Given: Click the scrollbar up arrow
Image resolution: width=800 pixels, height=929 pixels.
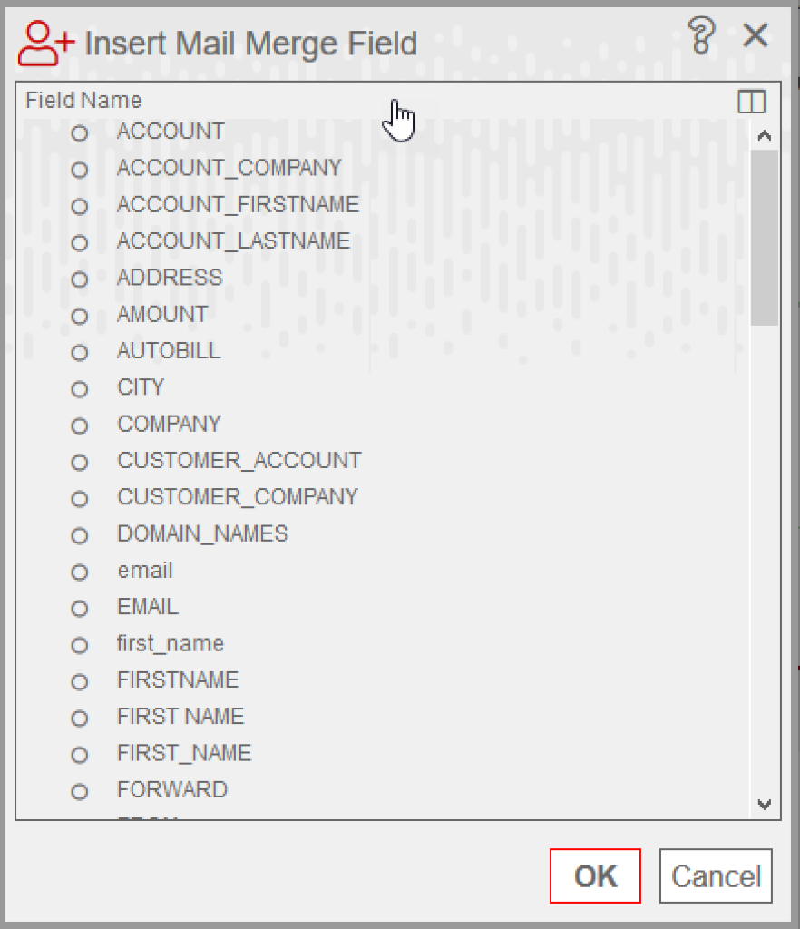Looking at the screenshot, I should point(765,136).
